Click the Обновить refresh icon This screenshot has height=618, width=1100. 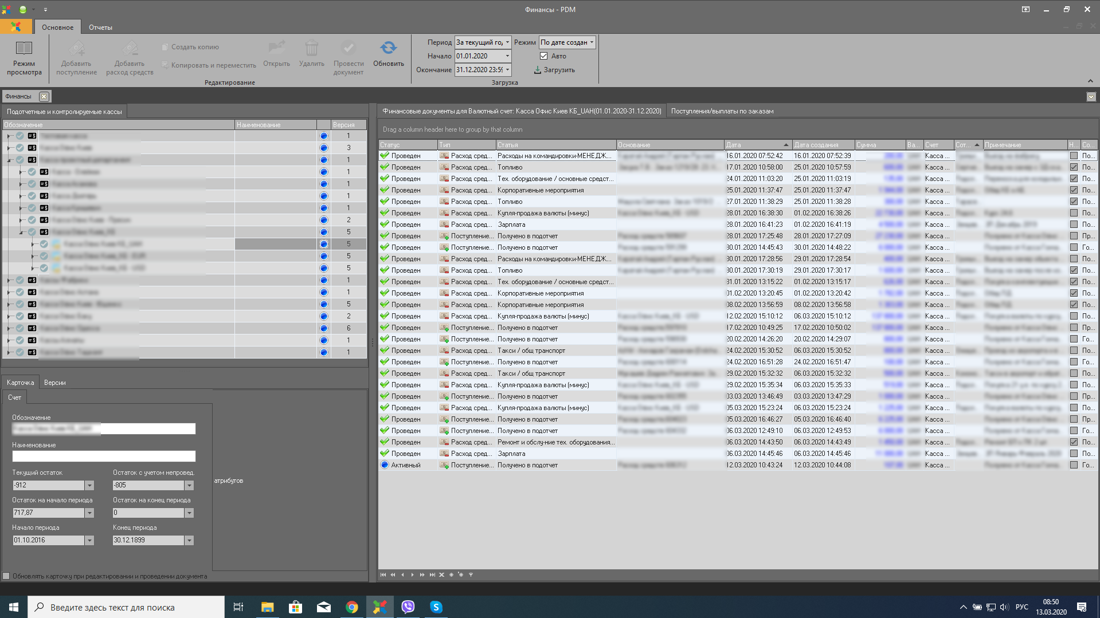point(388,48)
